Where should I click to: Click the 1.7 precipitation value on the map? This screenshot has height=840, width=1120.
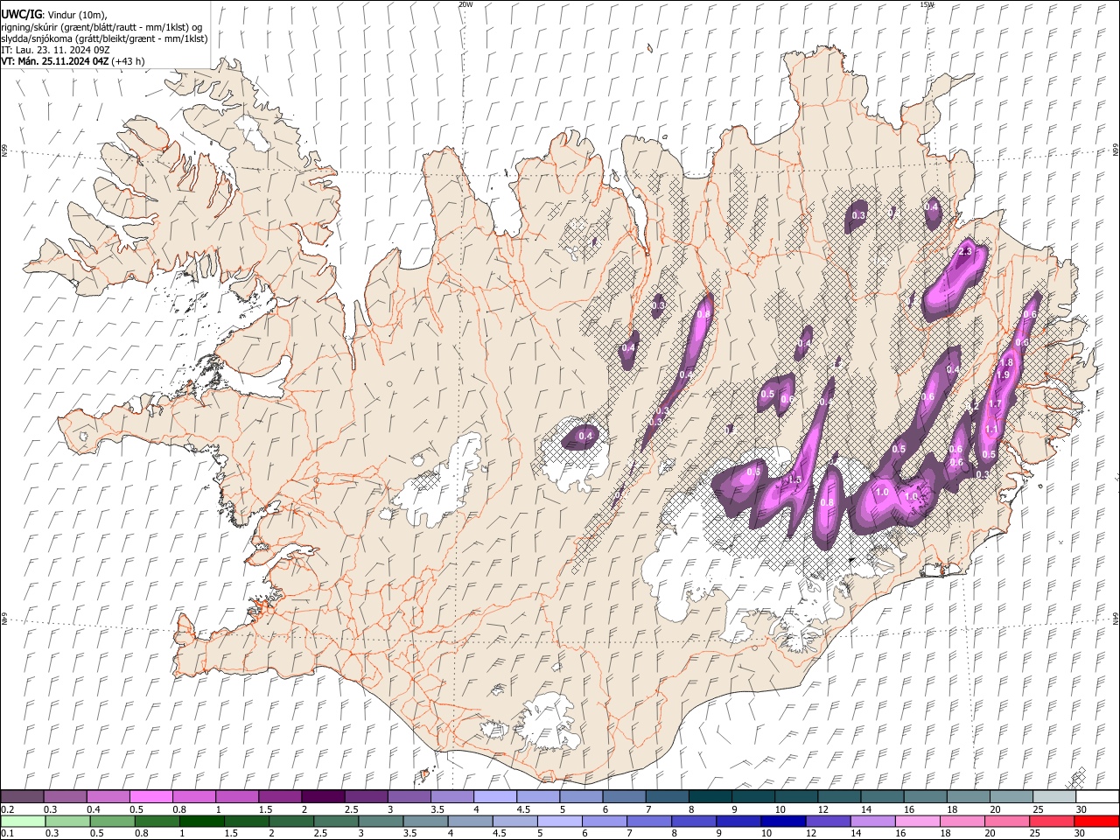click(995, 403)
